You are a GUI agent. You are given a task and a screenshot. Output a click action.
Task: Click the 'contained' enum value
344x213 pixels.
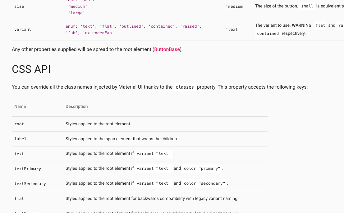161,26
